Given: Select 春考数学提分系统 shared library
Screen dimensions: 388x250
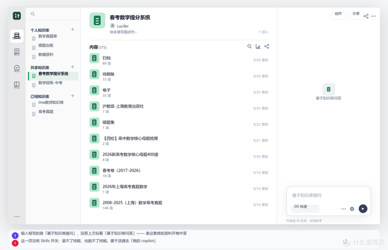Looking at the screenshot, I should click(54, 76).
